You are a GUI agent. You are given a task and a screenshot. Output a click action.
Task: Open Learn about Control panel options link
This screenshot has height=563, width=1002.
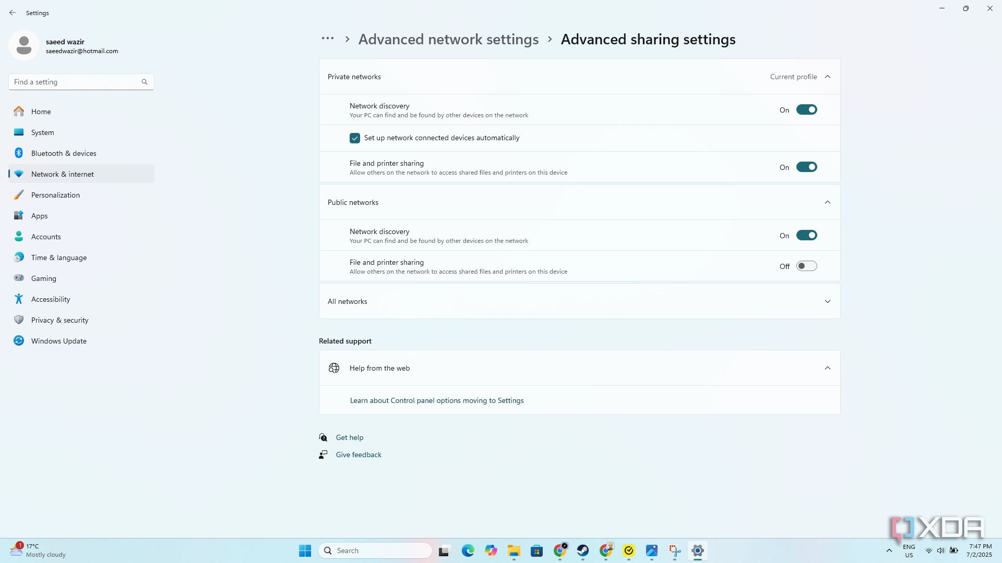[x=437, y=400]
